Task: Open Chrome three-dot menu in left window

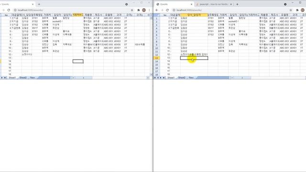Action: [149, 10]
